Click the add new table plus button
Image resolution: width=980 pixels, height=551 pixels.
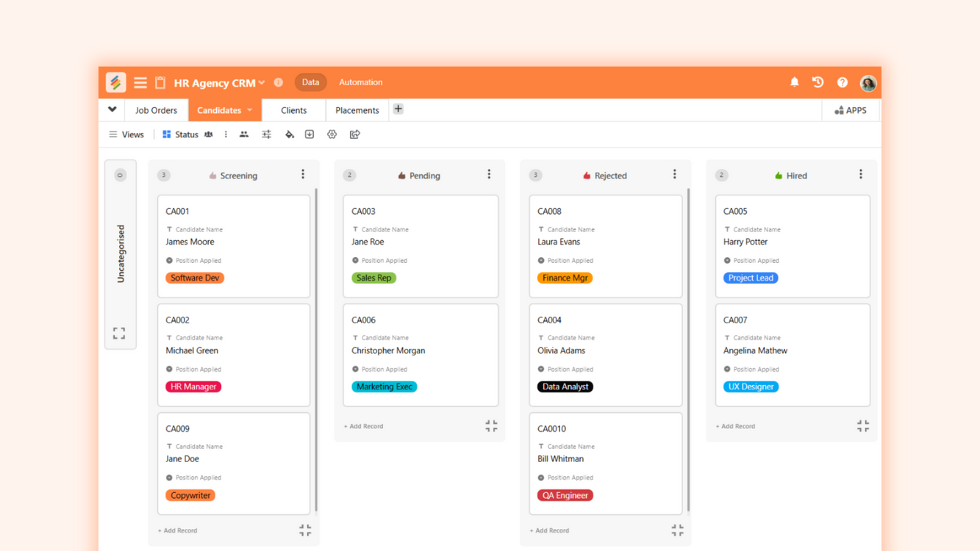point(398,109)
